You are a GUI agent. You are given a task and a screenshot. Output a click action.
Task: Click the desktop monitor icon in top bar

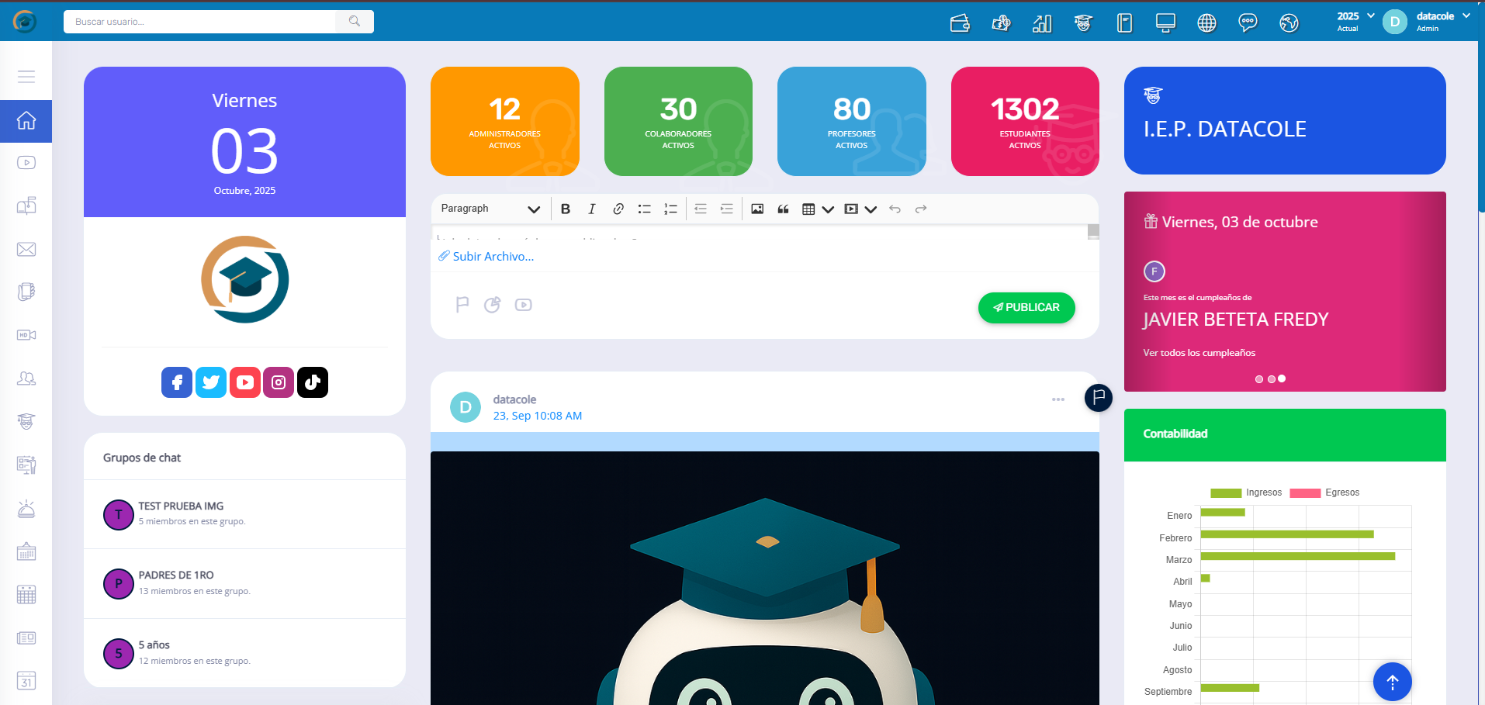[x=1165, y=23]
